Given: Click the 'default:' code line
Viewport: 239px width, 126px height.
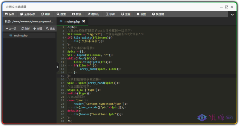Looking at the screenshot, I should click(x=73, y=111).
